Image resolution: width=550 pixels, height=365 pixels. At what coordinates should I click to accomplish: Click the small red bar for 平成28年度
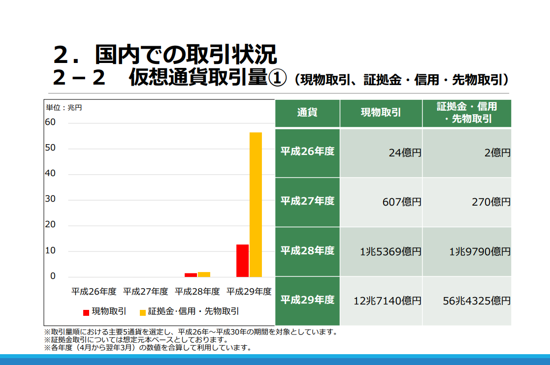point(191,274)
